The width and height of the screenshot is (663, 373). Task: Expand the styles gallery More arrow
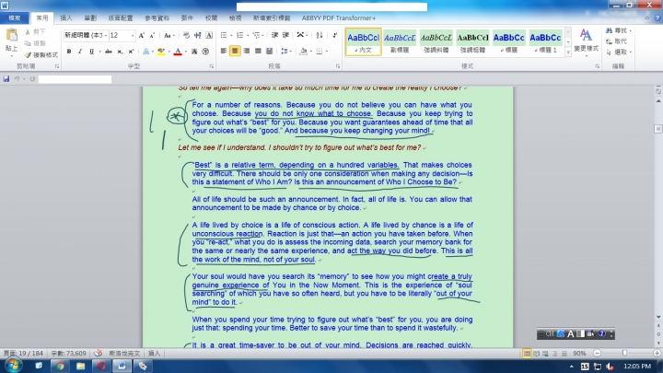pyautogui.click(x=568, y=52)
